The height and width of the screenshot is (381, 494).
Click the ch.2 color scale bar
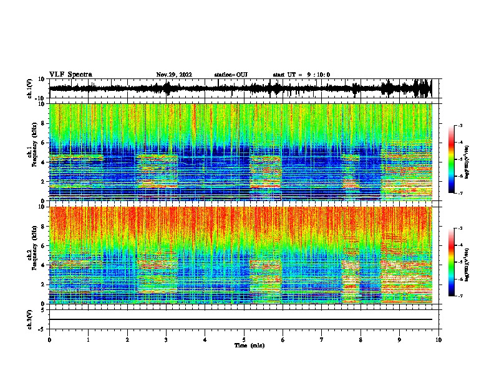click(x=452, y=262)
